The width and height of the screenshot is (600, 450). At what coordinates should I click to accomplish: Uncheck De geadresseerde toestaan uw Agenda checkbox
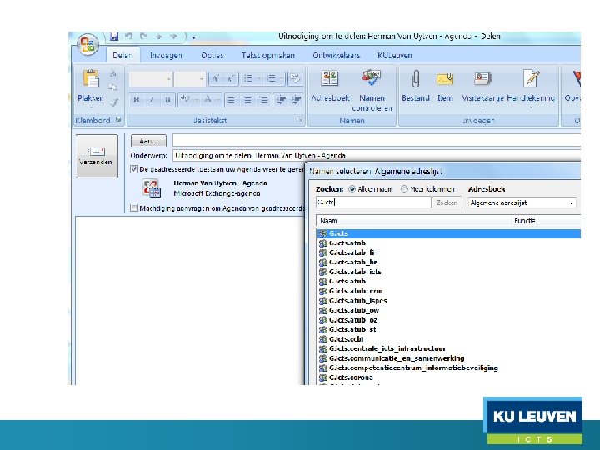[x=134, y=168]
